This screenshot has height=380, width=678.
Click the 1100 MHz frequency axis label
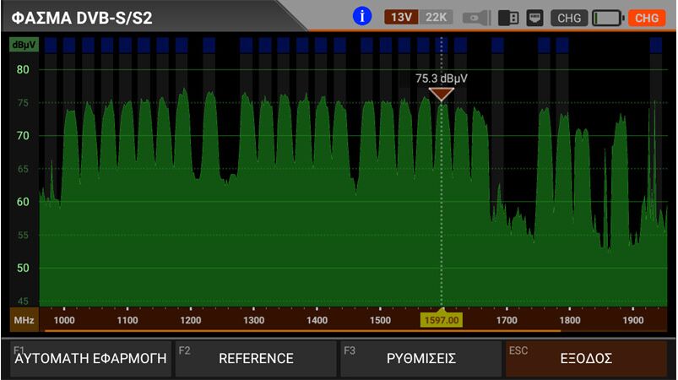pos(127,320)
